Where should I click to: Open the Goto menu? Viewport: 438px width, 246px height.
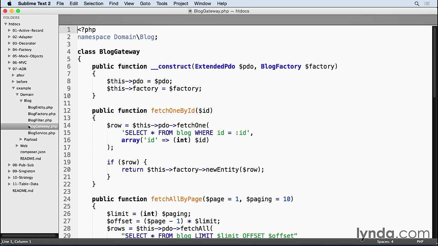[x=145, y=4]
